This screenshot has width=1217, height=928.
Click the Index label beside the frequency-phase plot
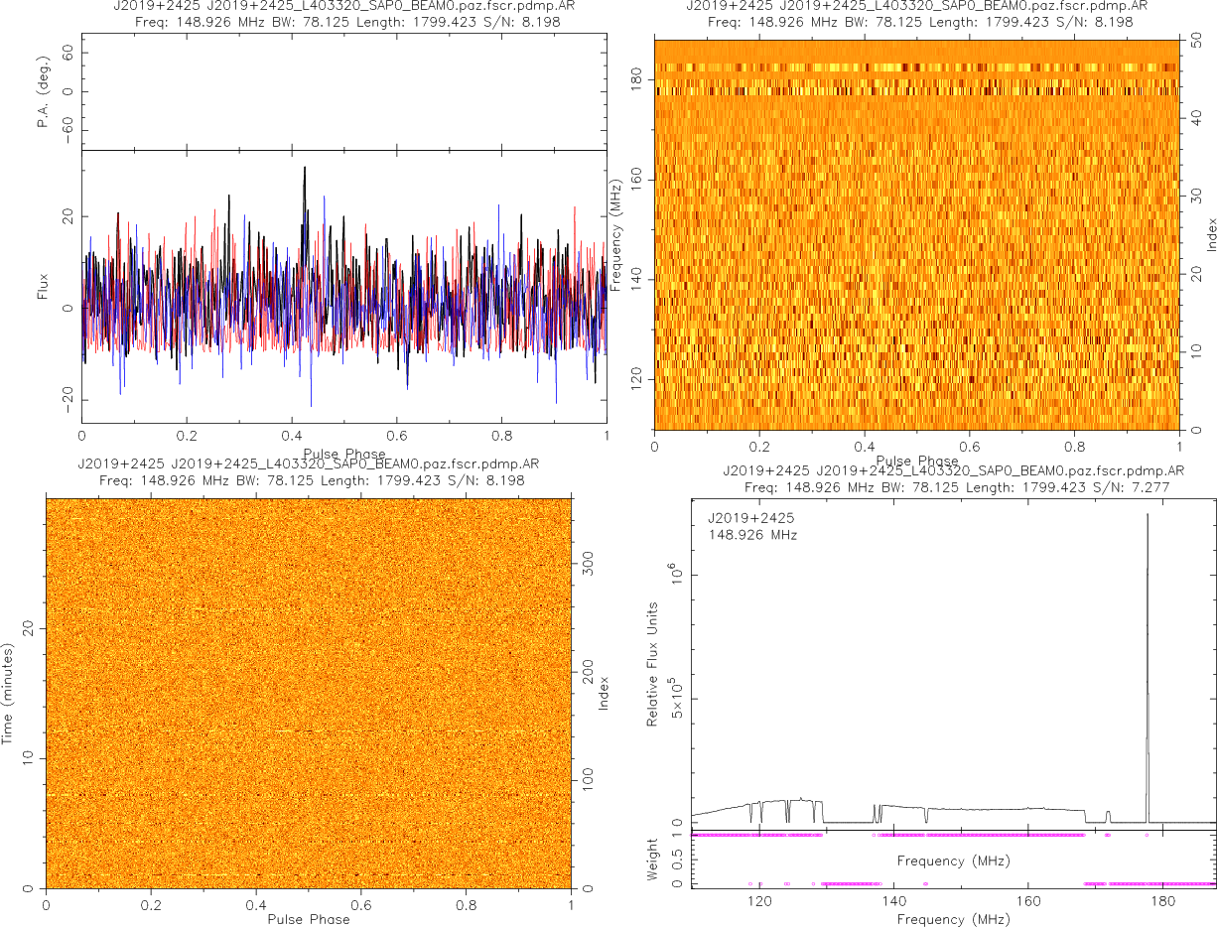click(1210, 235)
